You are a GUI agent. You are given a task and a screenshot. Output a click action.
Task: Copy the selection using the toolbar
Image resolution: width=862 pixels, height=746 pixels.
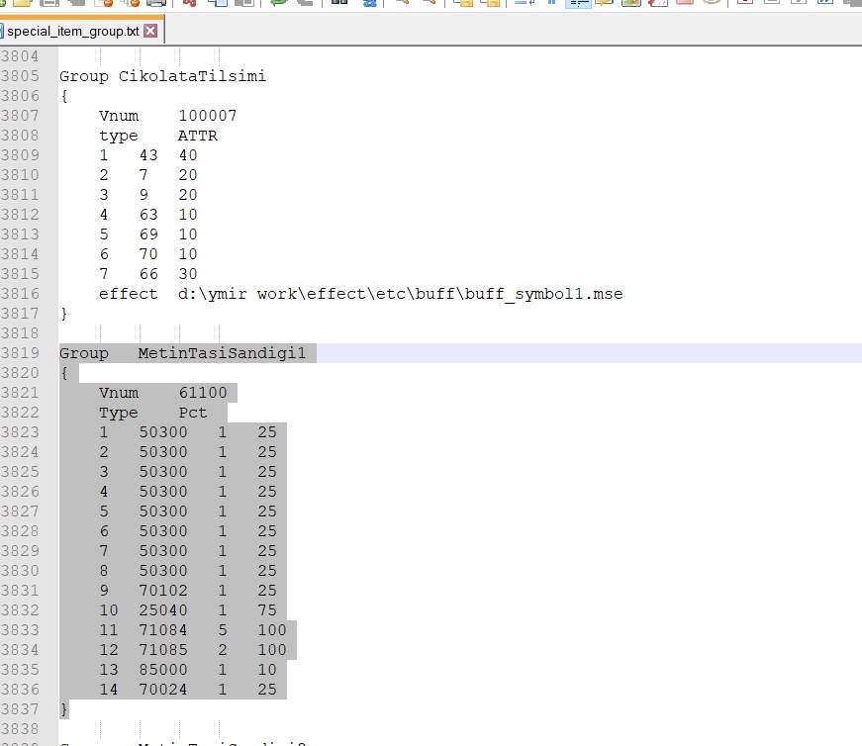(218, 2)
